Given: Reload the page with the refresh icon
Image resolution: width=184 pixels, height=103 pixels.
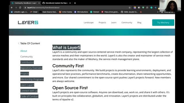Looking at the screenshot, I should tap(20, 8).
